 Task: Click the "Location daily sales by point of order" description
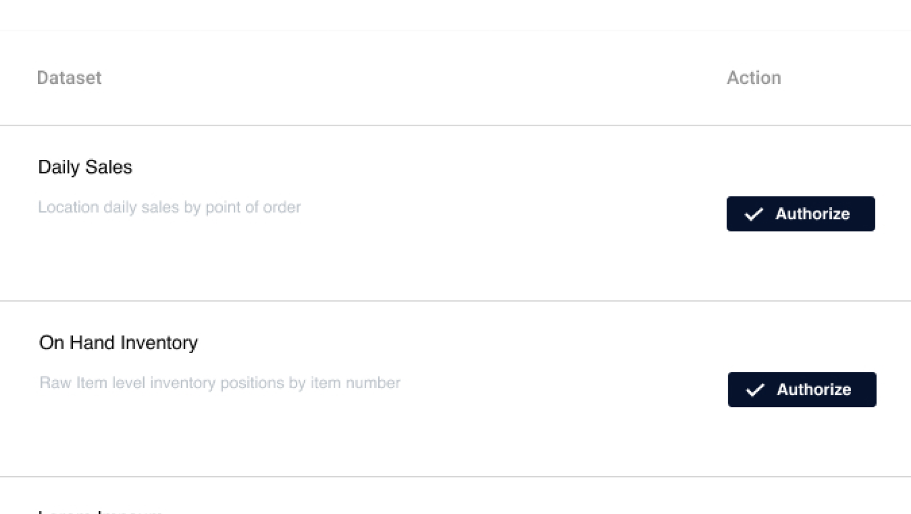[169, 207]
